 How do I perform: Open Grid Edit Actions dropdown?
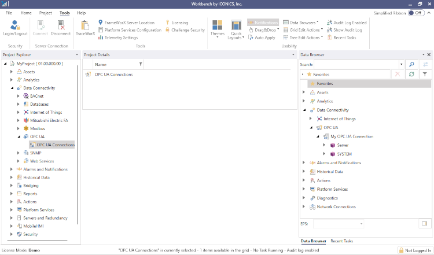tap(303, 30)
